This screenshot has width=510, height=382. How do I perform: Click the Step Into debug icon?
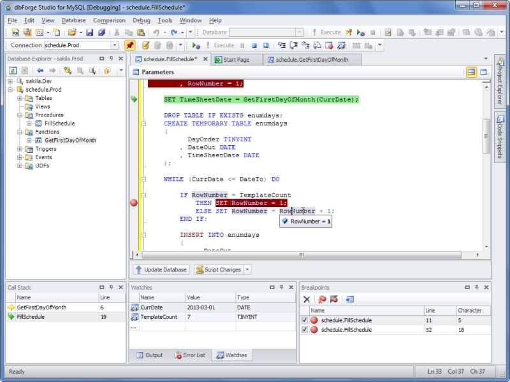281,45
